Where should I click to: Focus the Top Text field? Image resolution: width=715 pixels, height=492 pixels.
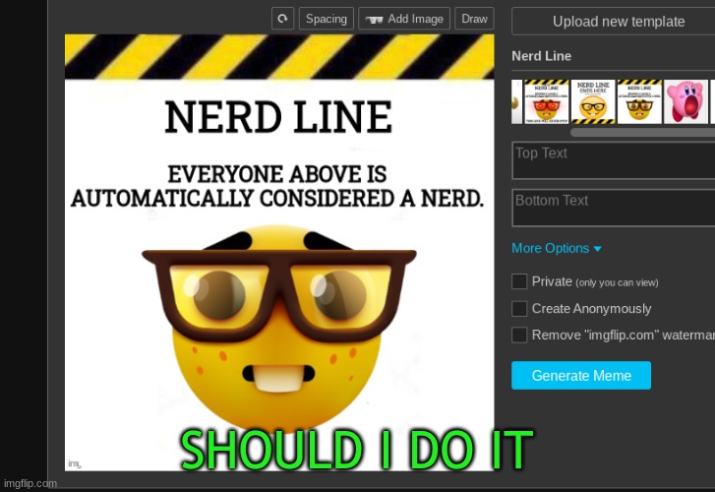click(x=614, y=160)
